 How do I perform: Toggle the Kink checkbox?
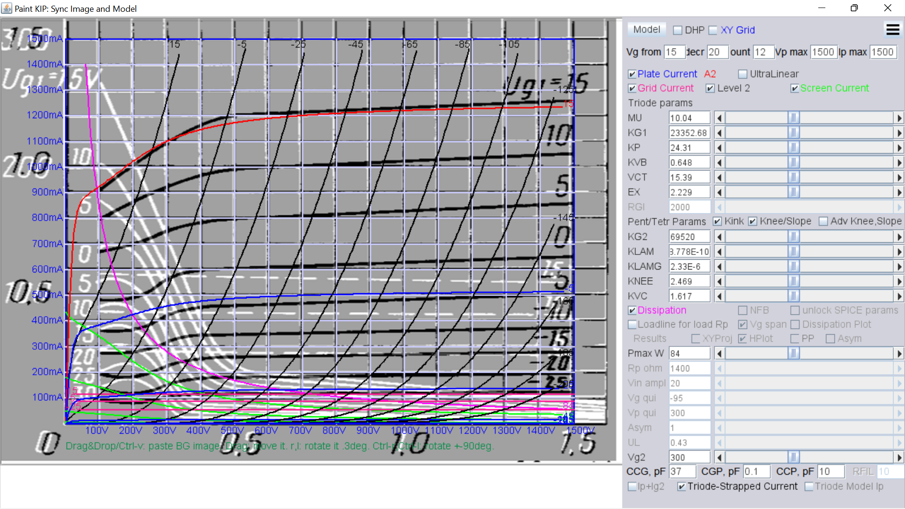tap(717, 222)
